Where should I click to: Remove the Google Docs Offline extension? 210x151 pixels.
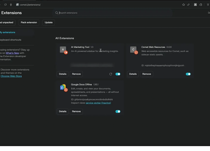click(x=77, y=112)
